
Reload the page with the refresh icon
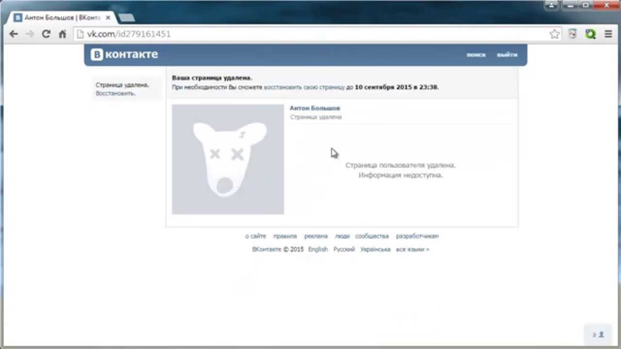46,34
